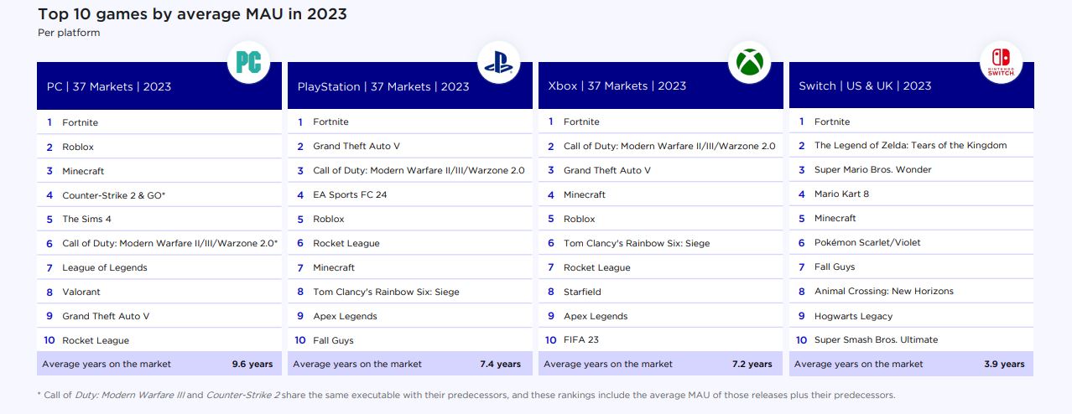The width and height of the screenshot is (1072, 414).
Task: Click the PC logo icon
Action: pyautogui.click(x=248, y=62)
